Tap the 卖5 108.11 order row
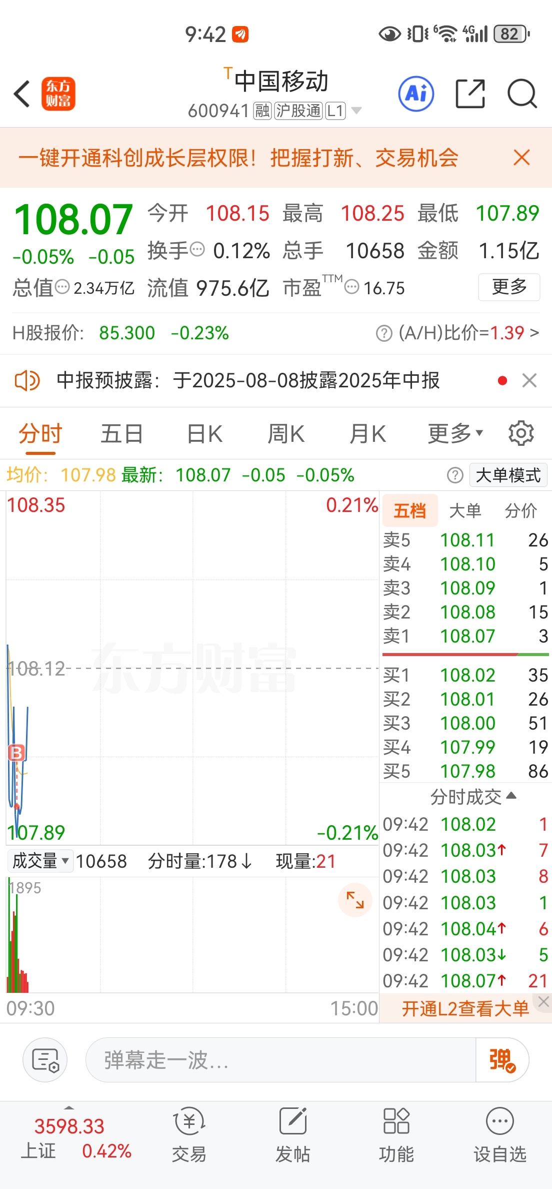The height and width of the screenshot is (1189, 552). tap(465, 540)
